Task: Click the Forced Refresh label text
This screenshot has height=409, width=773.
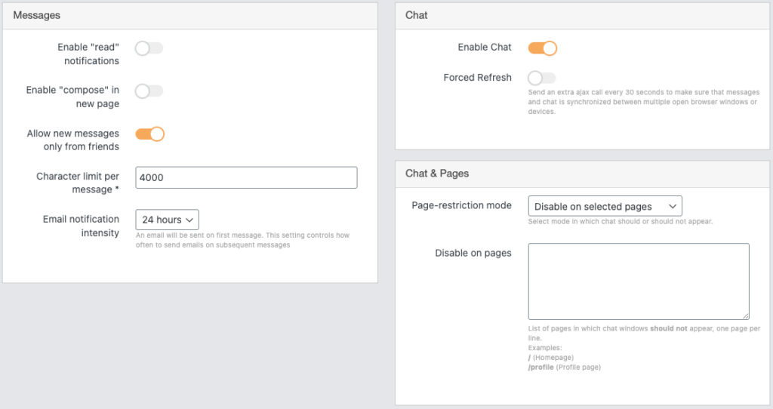Action: (x=477, y=78)
